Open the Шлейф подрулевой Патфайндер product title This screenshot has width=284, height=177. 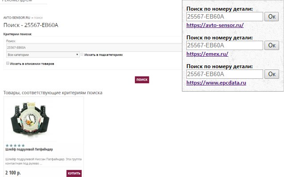(x=29, y=150)
